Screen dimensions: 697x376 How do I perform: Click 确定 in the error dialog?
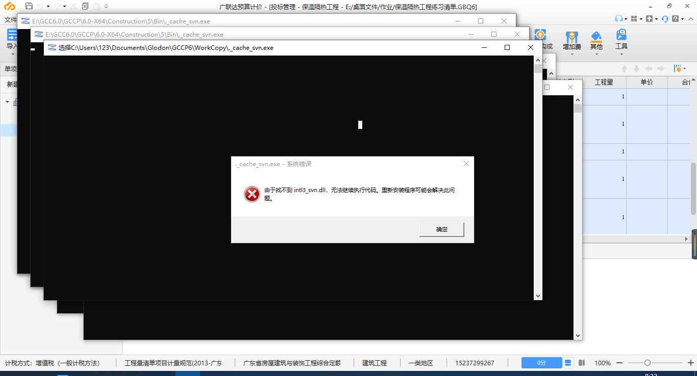point(442,229)
